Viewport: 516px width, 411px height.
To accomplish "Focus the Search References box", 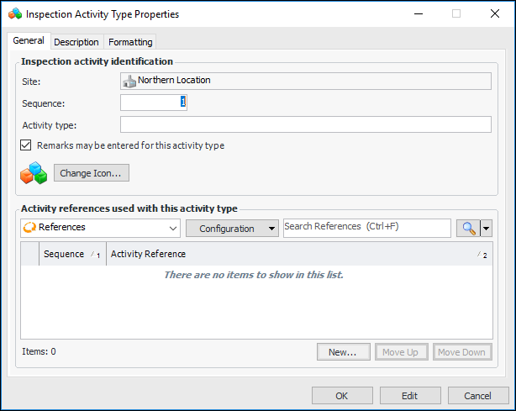I will pyautogui.click(x=366, y=227).
